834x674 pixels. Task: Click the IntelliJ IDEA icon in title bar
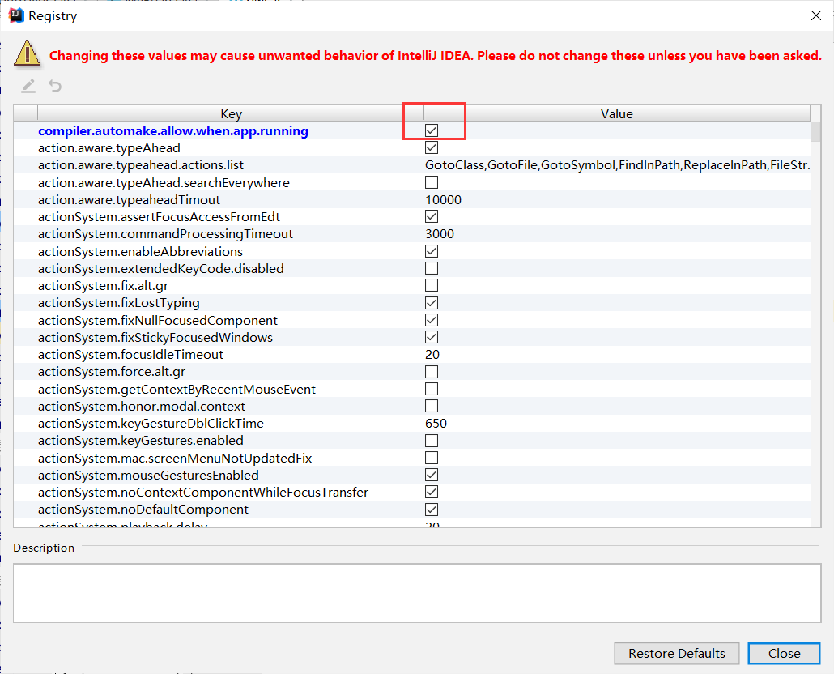(16, 15)
